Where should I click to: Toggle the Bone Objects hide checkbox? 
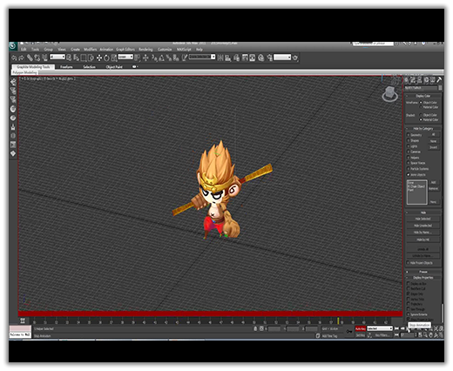409,175
